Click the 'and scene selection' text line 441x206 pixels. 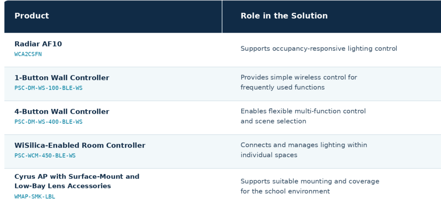click(273, 121)
